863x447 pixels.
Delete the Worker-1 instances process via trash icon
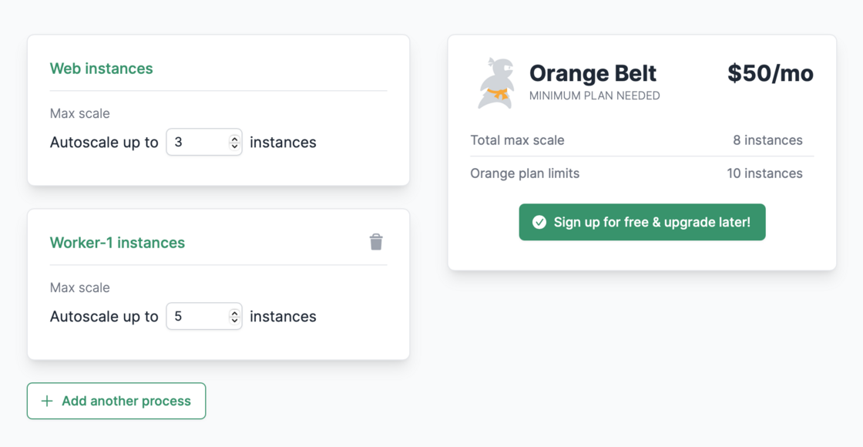[x=376, y=242]
